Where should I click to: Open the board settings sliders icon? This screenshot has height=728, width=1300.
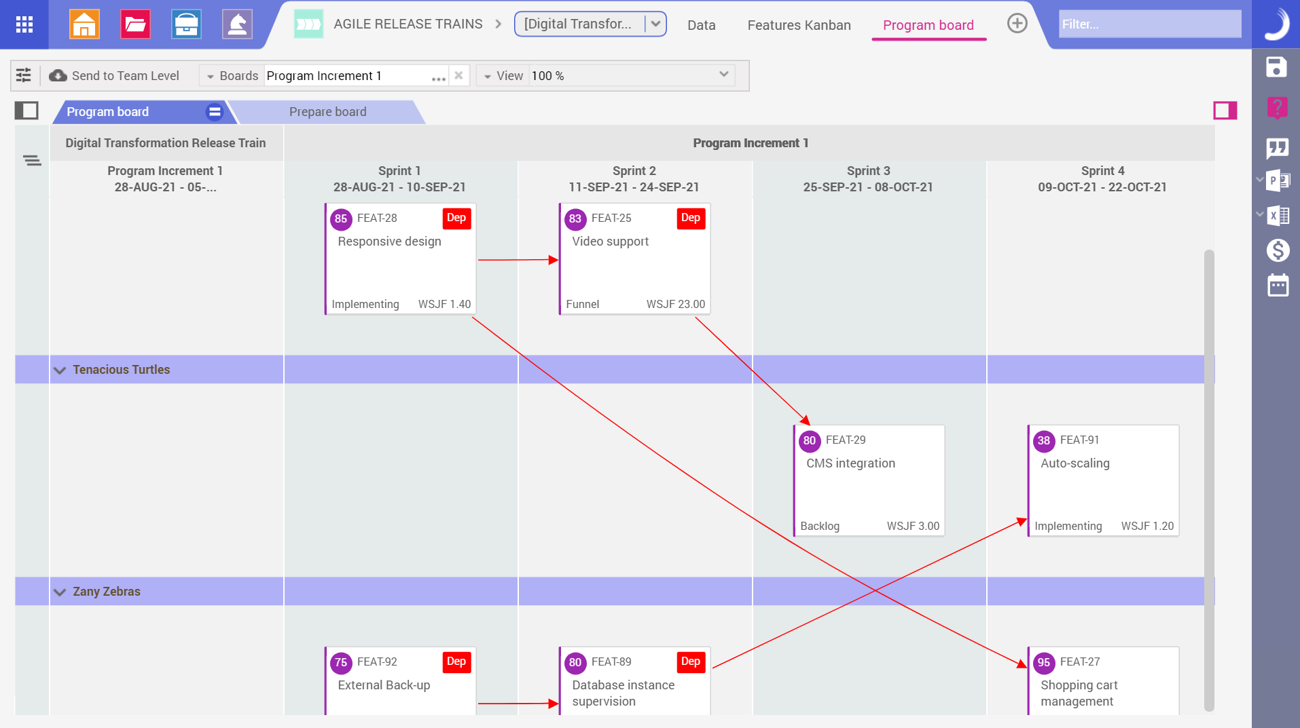tap(24, 75)
